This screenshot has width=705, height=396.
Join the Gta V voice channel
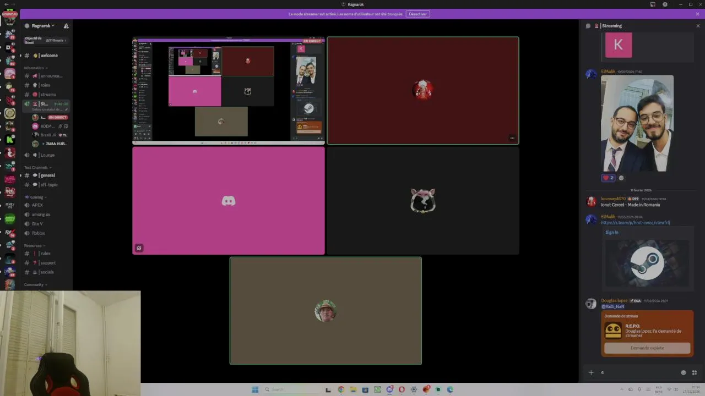[46, 224]
